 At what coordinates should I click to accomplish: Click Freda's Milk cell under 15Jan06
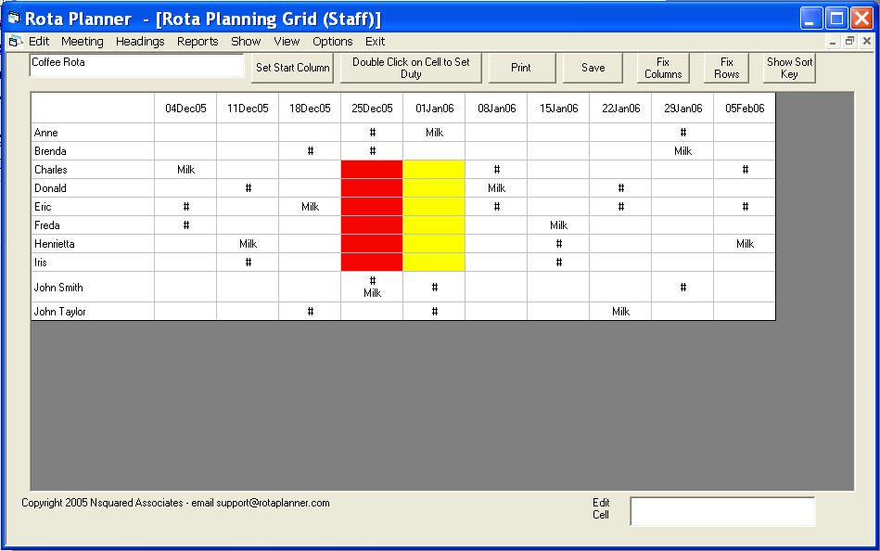coord(558,225)
